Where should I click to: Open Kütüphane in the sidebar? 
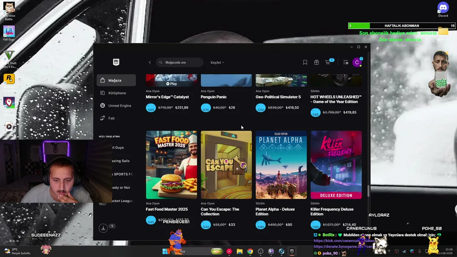[116, 93]
